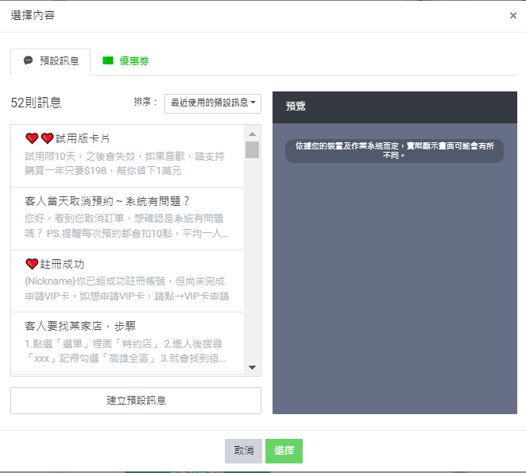Choose the 註冊成功 message

pyautogui.click(x=127, y=281)
